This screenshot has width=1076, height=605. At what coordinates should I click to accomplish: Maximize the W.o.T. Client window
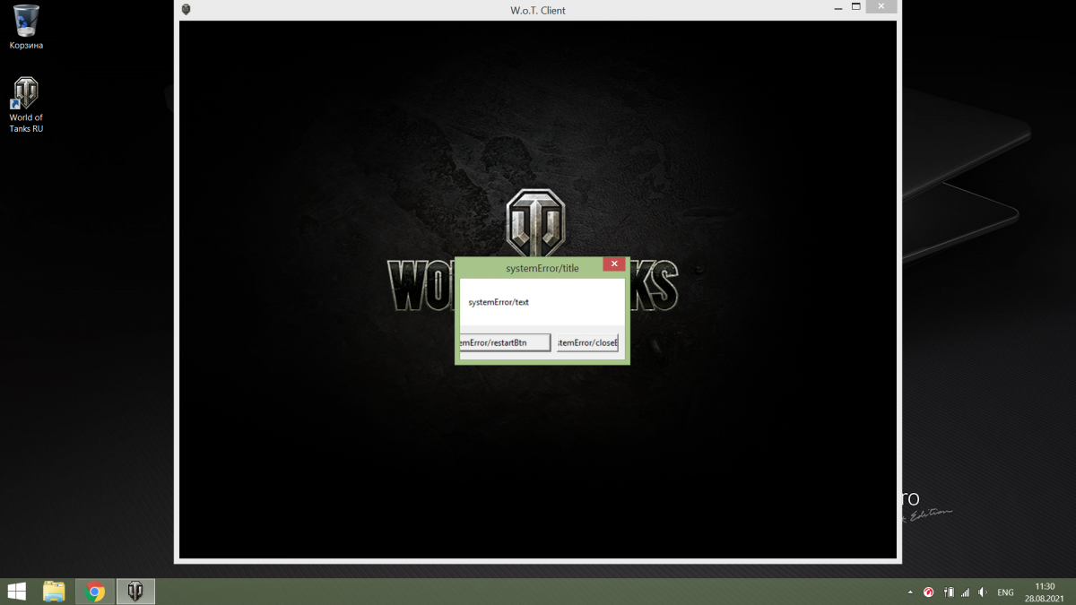tap(856, 7)
